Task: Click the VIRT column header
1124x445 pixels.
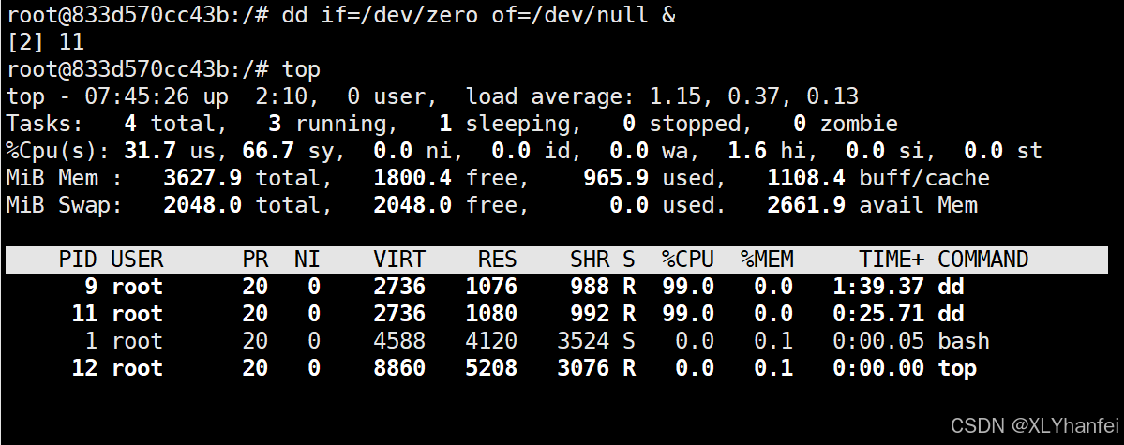Action: tap(399, 259)
